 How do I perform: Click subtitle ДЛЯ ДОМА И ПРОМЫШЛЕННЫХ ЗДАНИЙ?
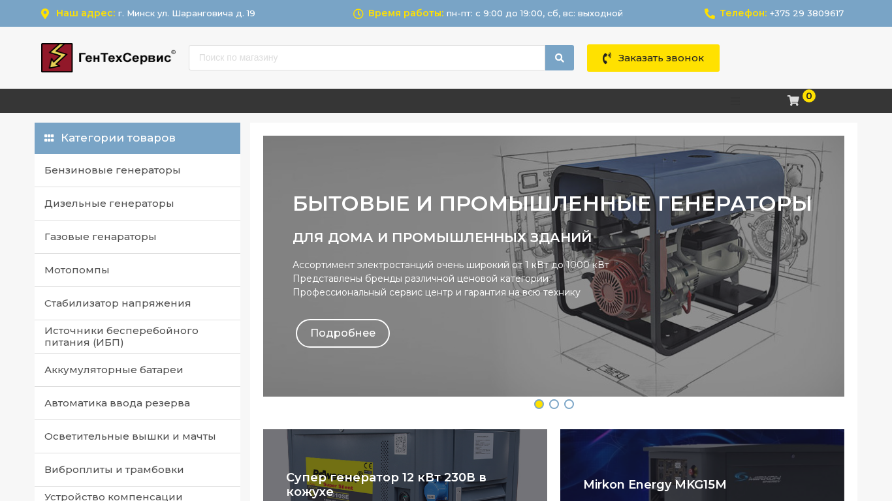pyautogui.click(x=442, y=237)
